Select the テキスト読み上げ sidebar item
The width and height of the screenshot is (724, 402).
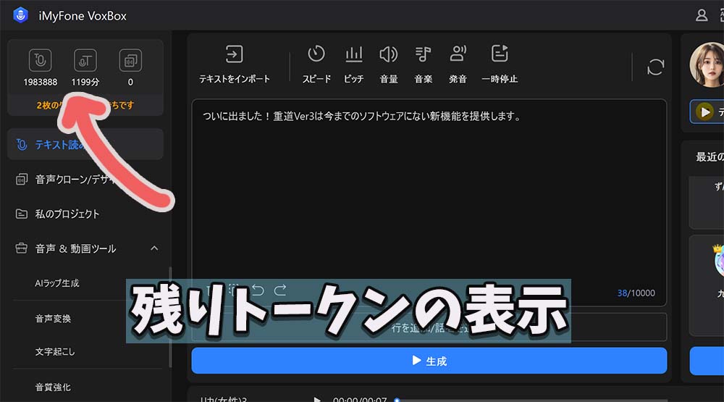[x=85, y=145]
